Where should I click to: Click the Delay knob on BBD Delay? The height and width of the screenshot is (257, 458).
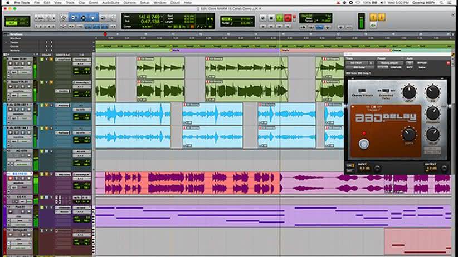433,135
